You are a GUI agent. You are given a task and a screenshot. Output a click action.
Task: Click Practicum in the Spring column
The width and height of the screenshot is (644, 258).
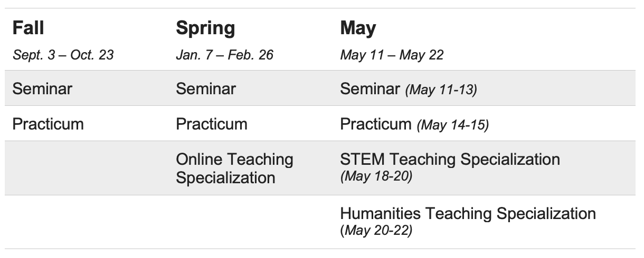click(212, 124)
